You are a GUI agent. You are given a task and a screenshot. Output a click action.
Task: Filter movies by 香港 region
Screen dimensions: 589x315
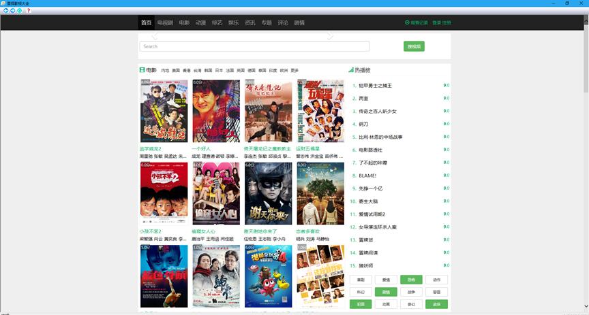[x=187, y=70]
